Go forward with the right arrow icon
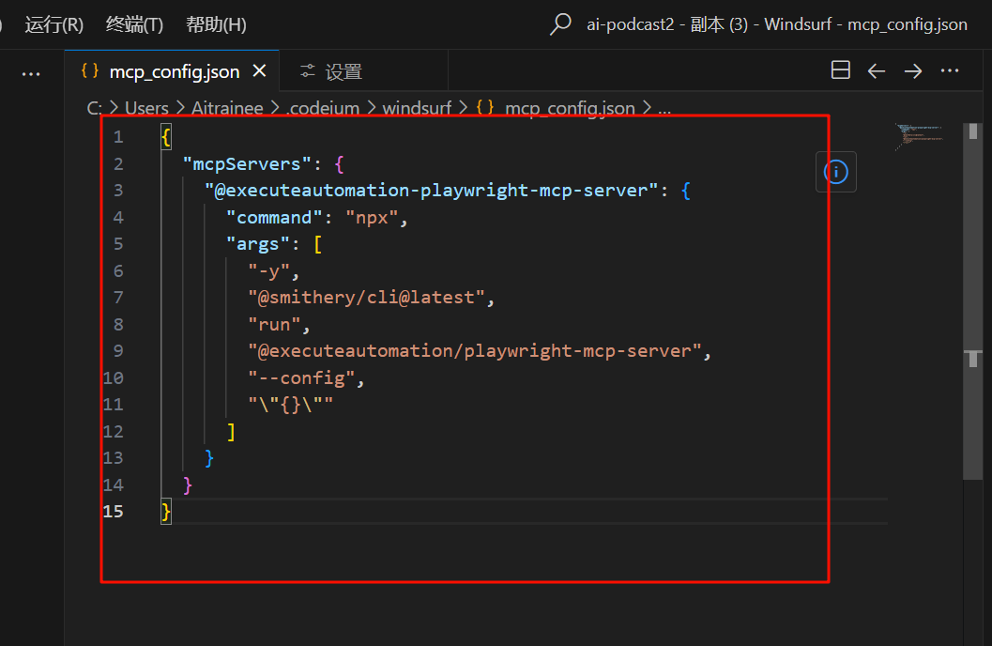The image size is (992, 646). (912, 70)
